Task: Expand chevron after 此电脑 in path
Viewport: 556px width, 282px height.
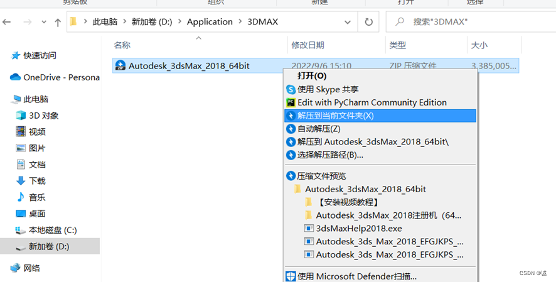Action: 124,21
